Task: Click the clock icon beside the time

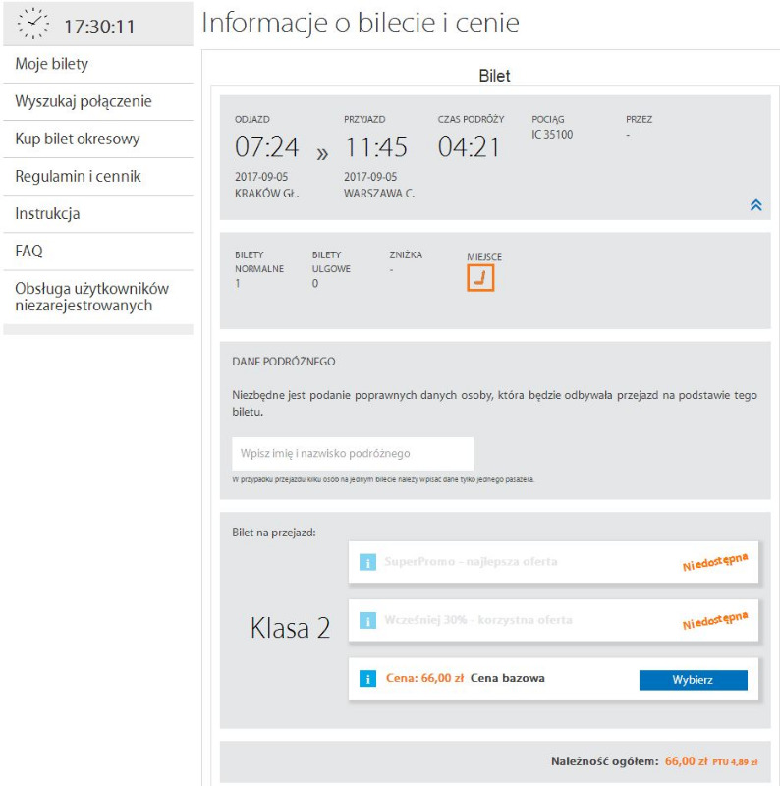Action: tap(33, 24)
